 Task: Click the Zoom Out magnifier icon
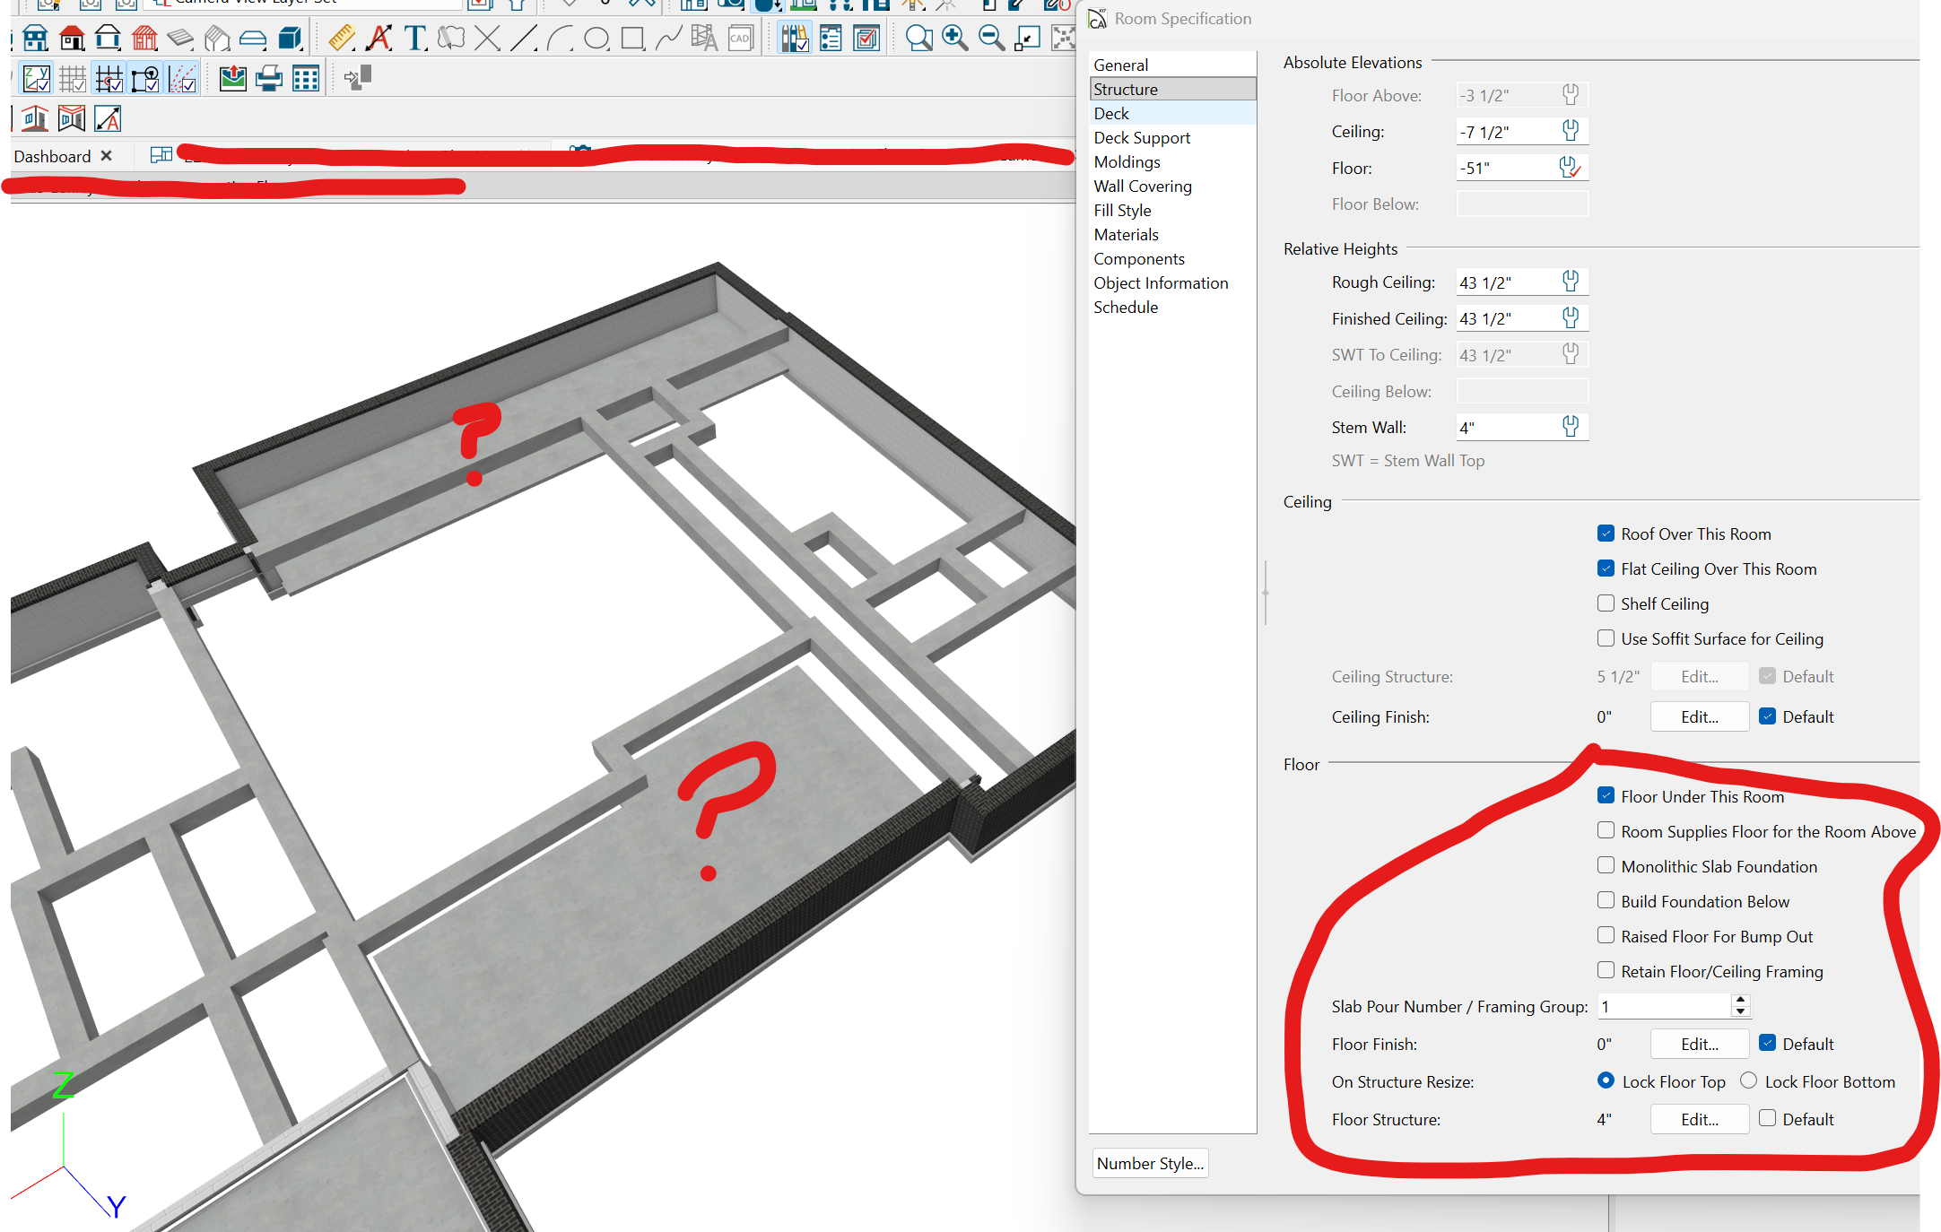(990, 38)
